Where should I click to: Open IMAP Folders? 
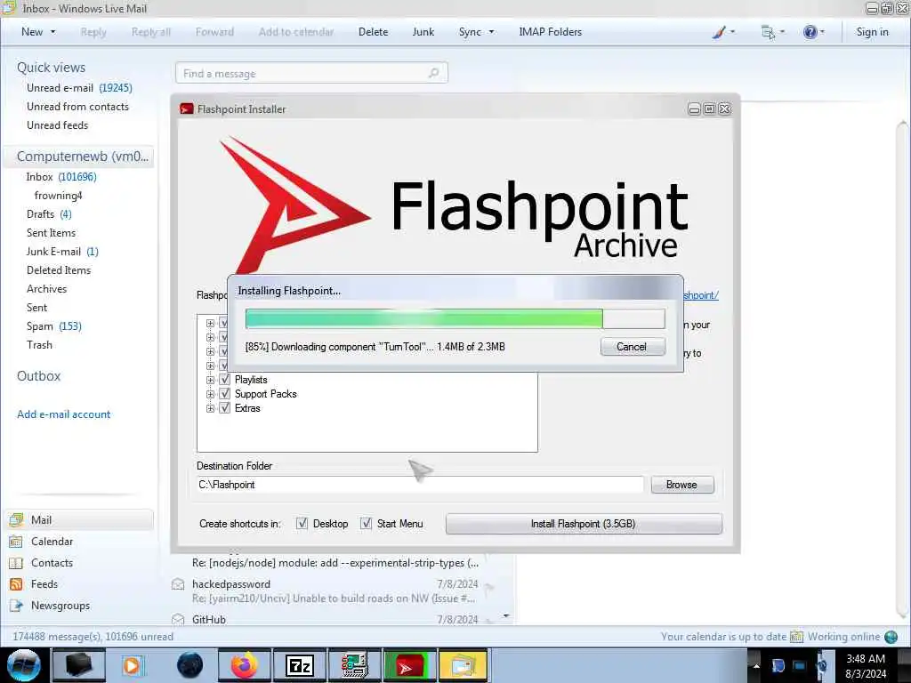(550, 32)
